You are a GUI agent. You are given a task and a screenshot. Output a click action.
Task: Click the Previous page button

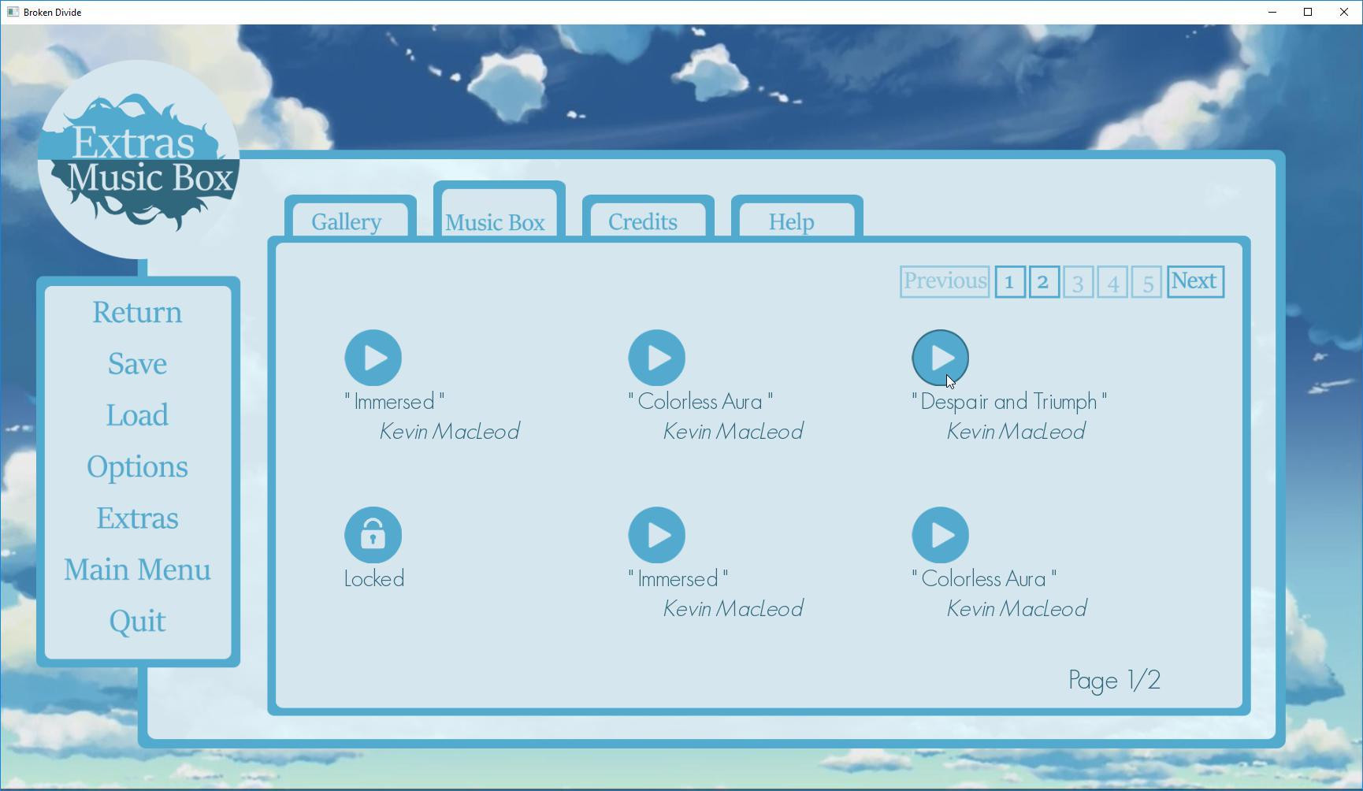coord(945,281)
